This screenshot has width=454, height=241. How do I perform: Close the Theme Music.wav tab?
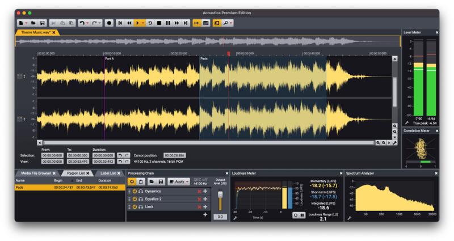[54, 32]
